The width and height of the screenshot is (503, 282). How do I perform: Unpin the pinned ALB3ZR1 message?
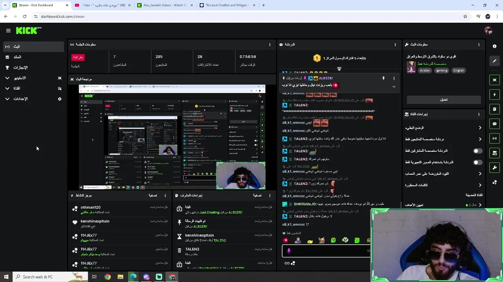[x=384, y=78]
